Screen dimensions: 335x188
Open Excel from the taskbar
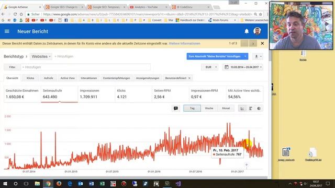(102, 183)
